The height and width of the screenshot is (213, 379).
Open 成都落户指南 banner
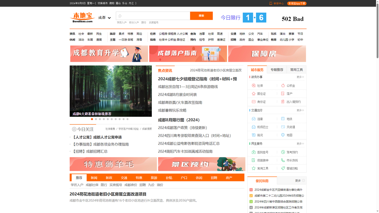tap(188, 54)
